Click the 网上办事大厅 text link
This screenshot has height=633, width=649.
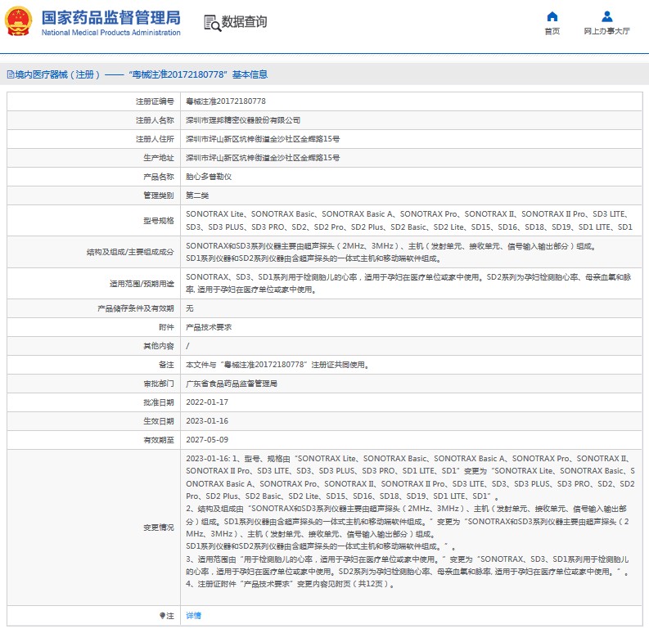pyautogui.click(x=606, y=31)
